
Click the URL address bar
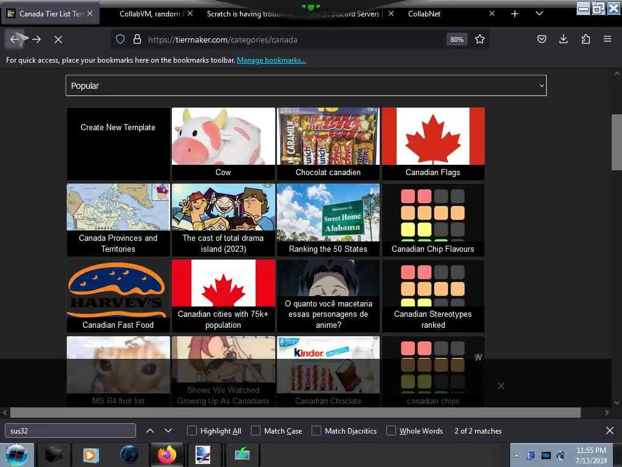tap(293, 40)
